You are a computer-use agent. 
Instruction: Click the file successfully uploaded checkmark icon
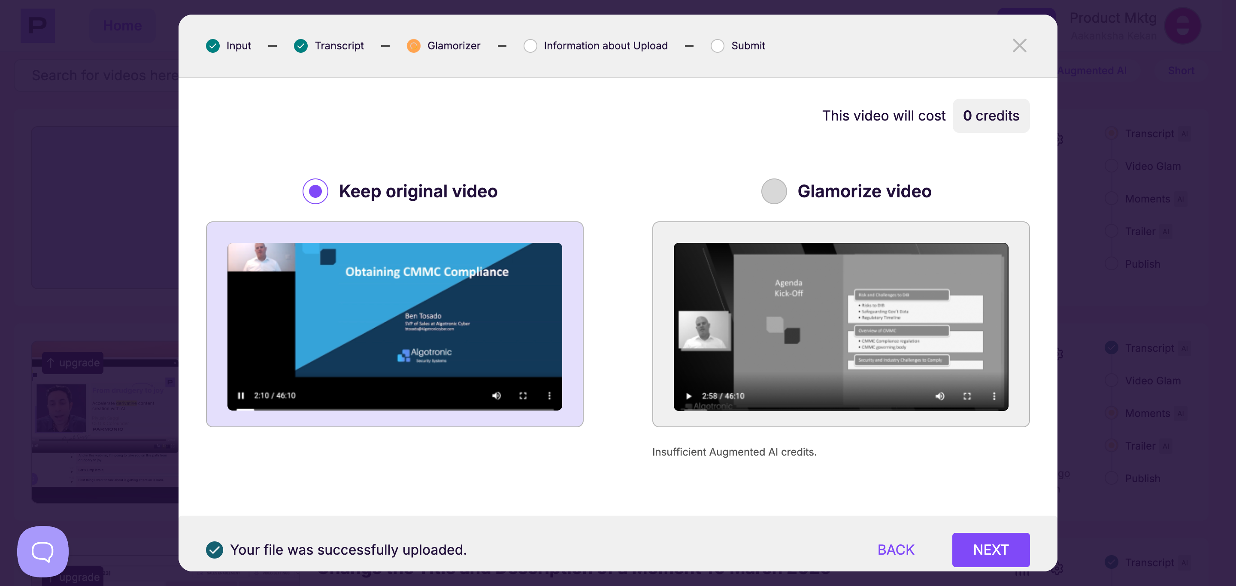coord(215,550)
